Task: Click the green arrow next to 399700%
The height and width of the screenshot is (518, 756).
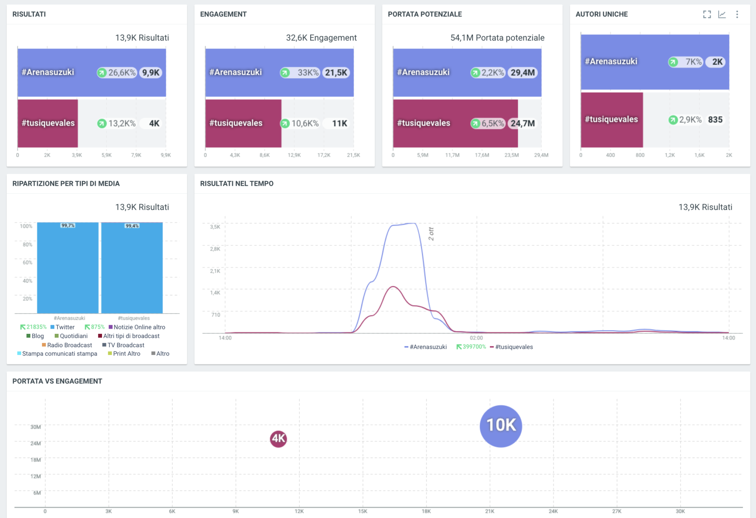Action: [459, 347]
